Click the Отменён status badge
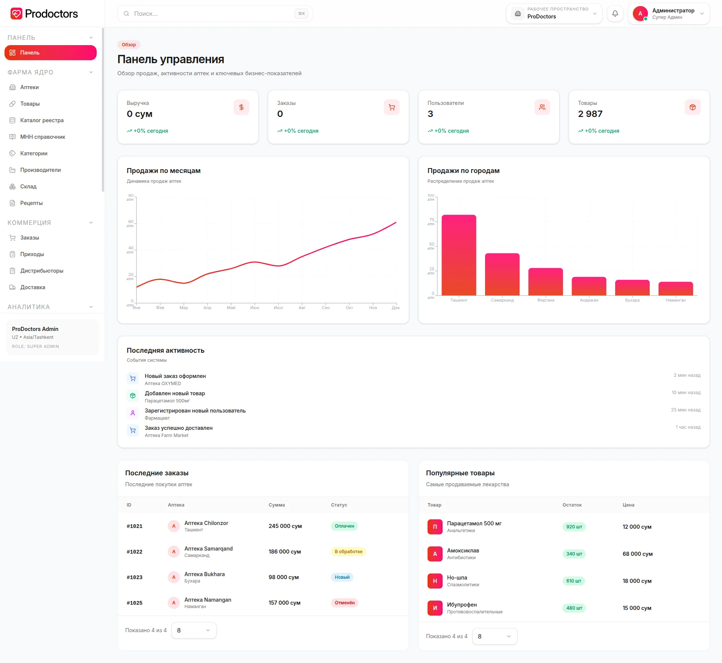 click(345, 603)
